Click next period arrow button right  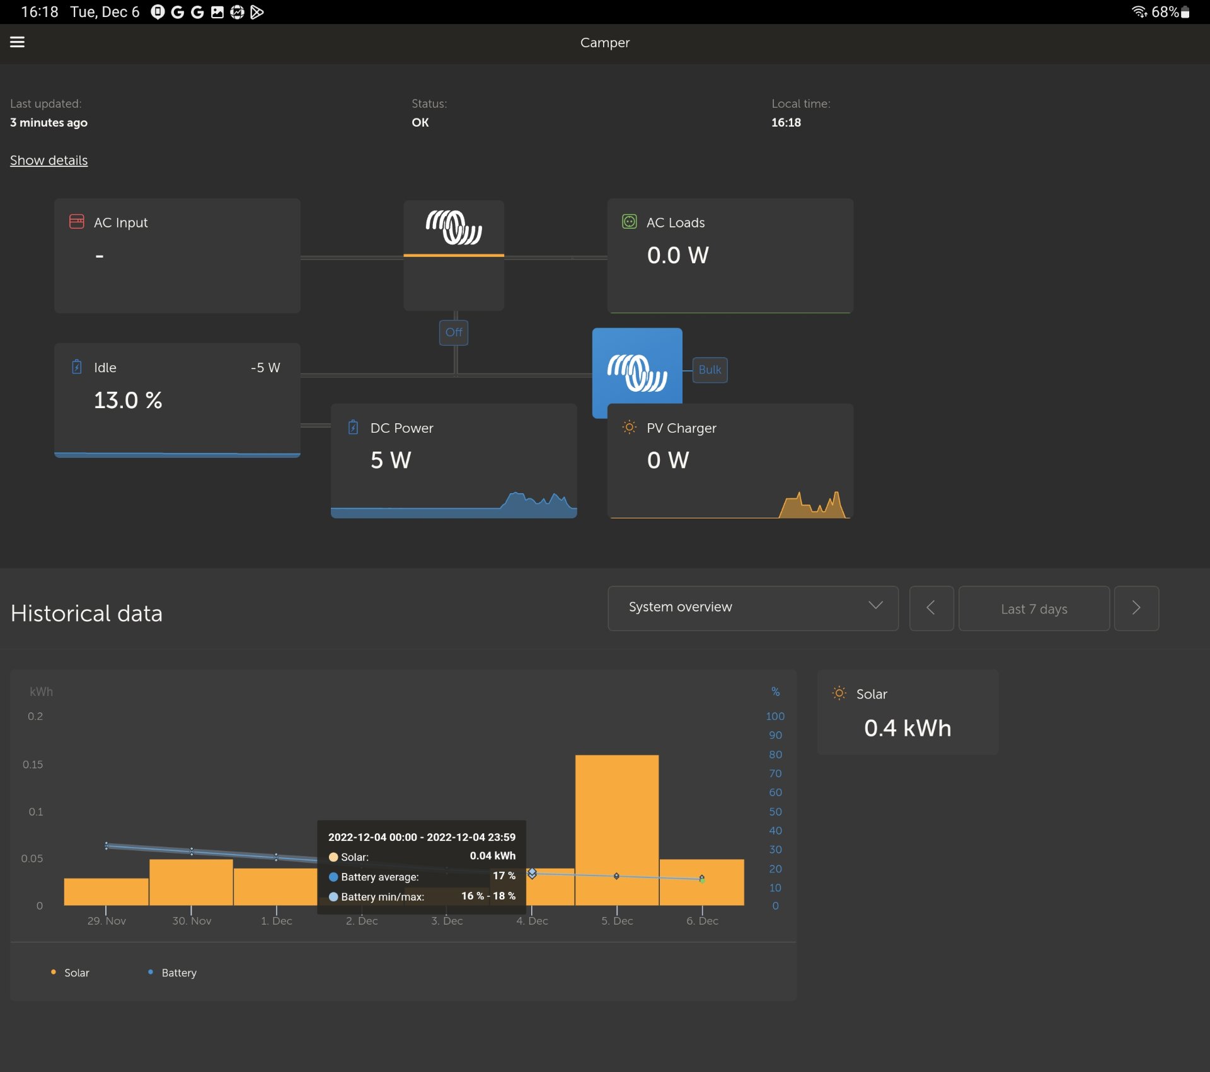[x=1136, y=608]
